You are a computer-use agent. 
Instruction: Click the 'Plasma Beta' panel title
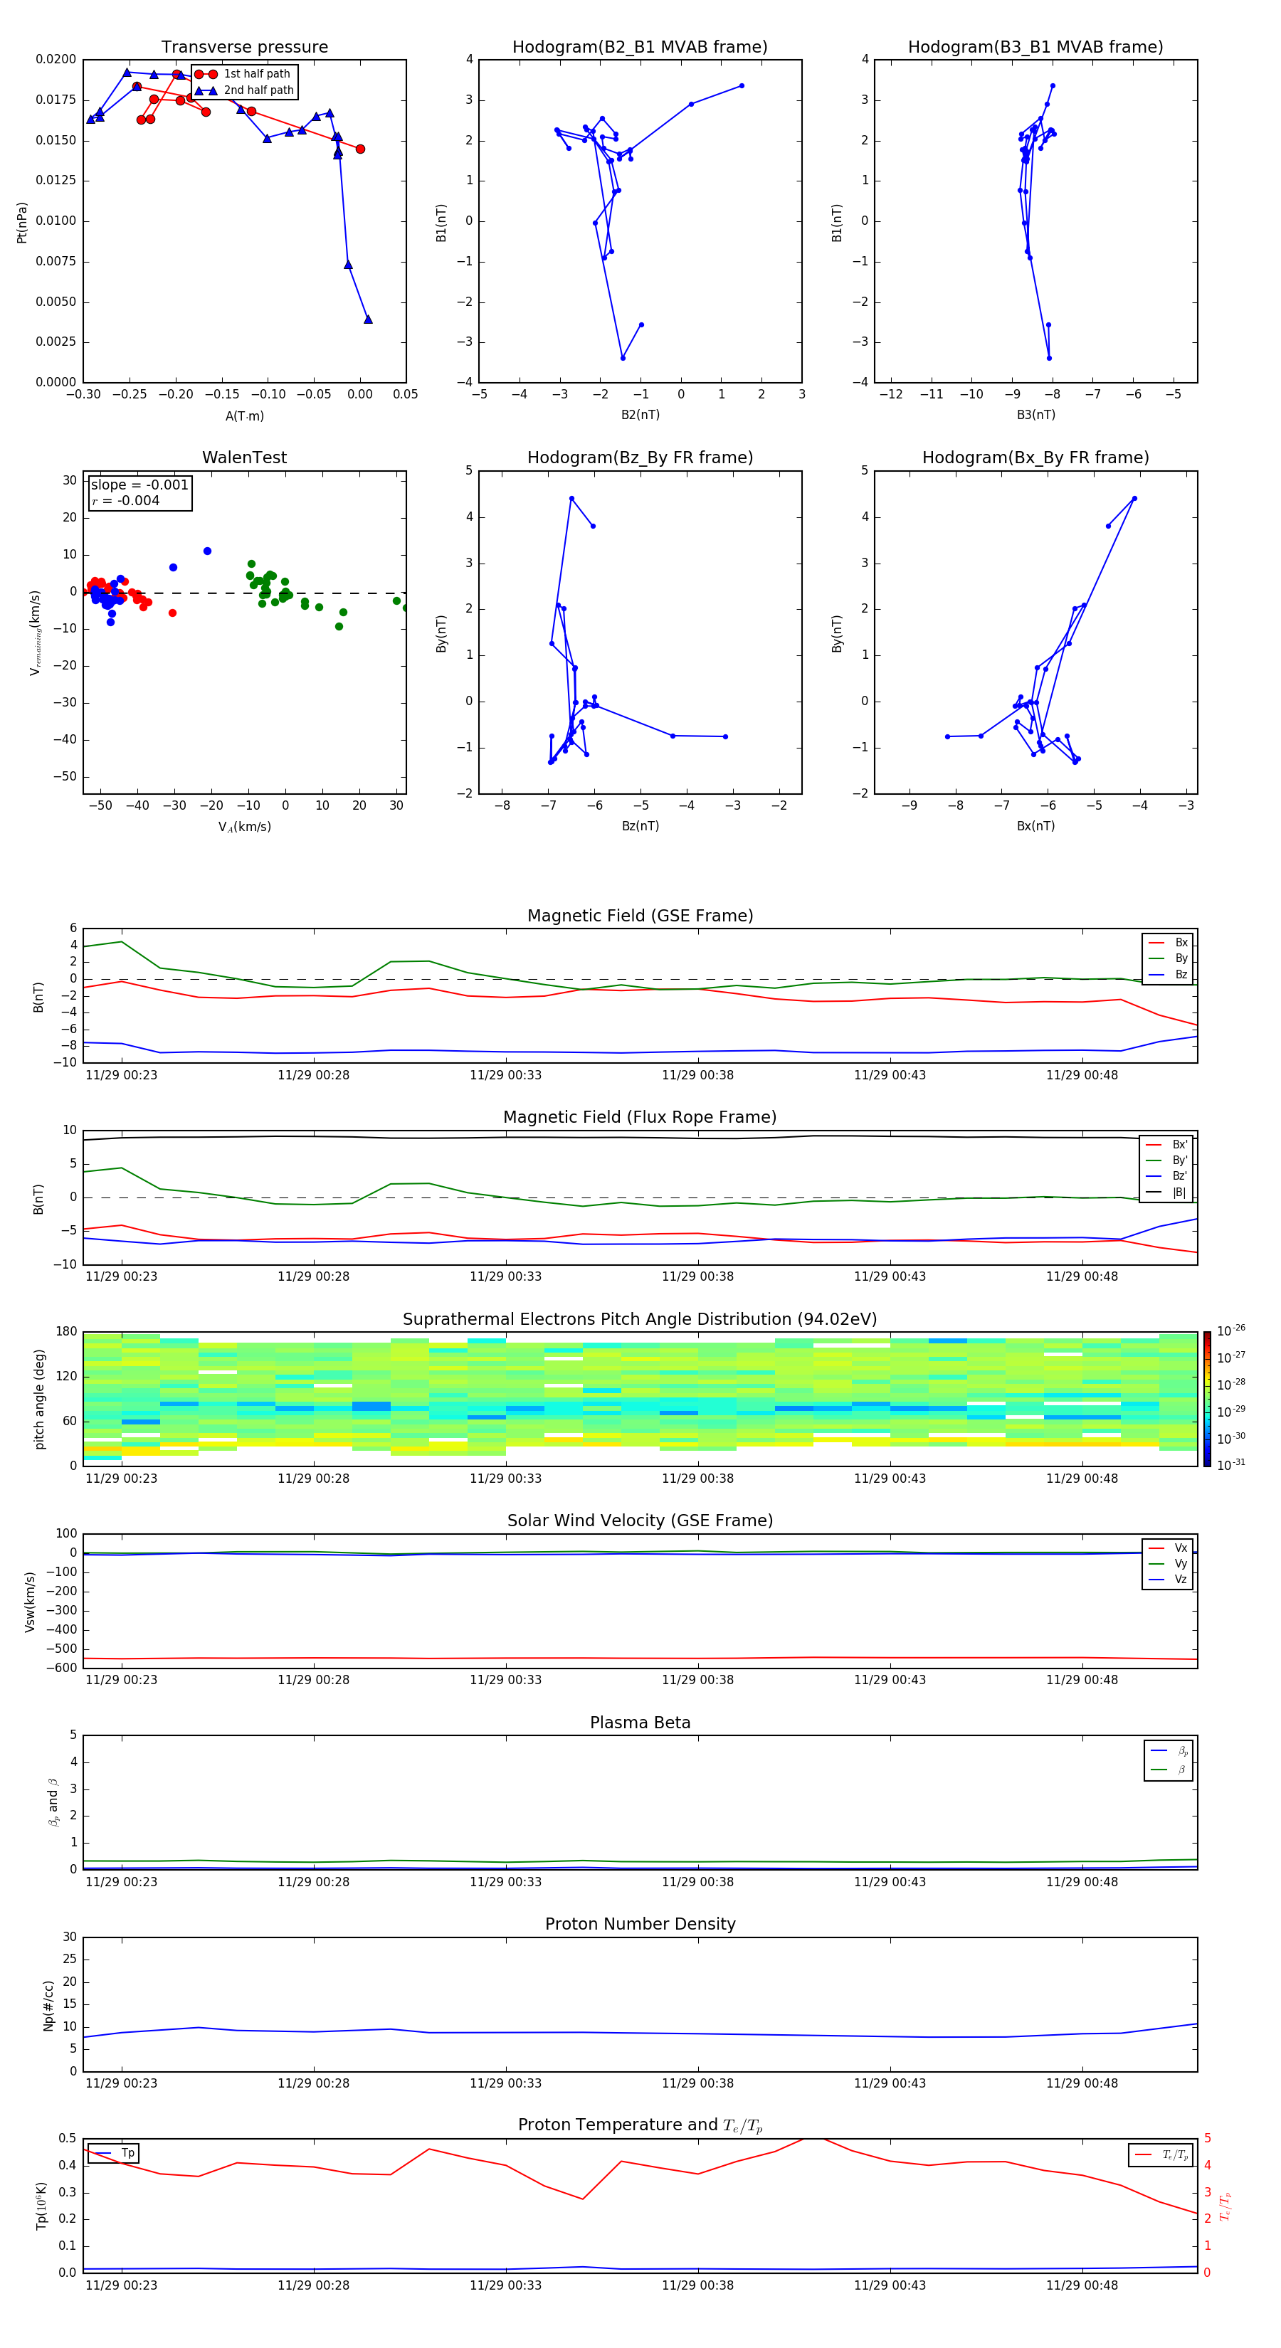[x=640, y=1723]
